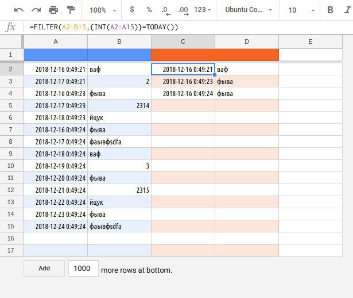Select row 10 header

click(10, 166)
